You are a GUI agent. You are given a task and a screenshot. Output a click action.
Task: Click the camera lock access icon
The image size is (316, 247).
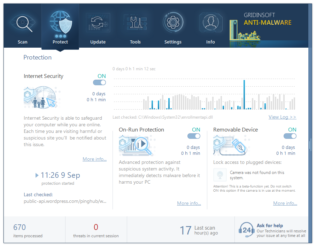tap(220, 175)
